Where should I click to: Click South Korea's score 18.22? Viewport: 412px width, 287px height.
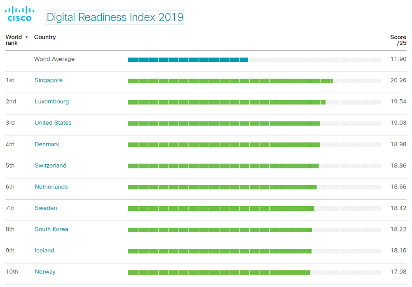[x=398, y=229]
